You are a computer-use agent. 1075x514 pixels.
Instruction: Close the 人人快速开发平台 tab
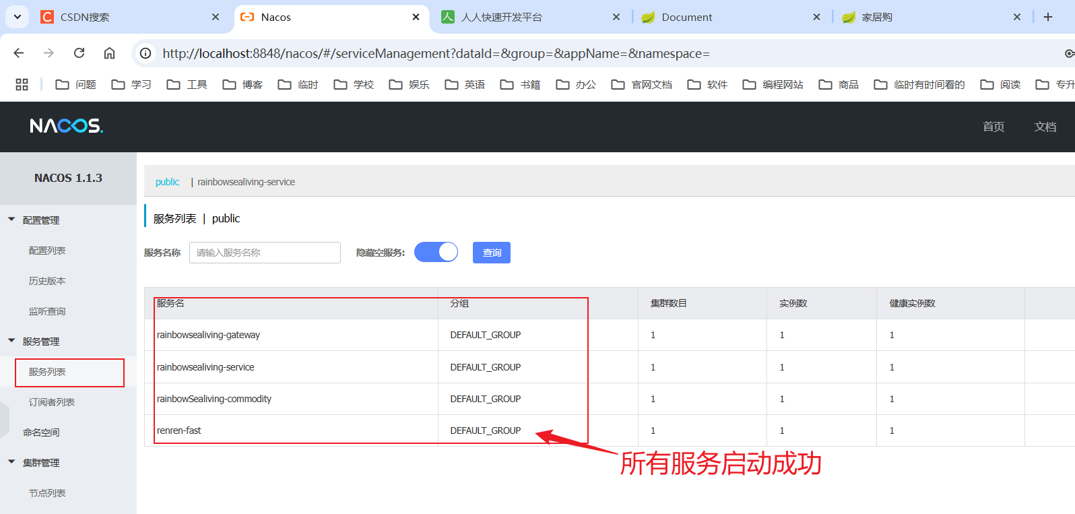(x=616, y=17)
